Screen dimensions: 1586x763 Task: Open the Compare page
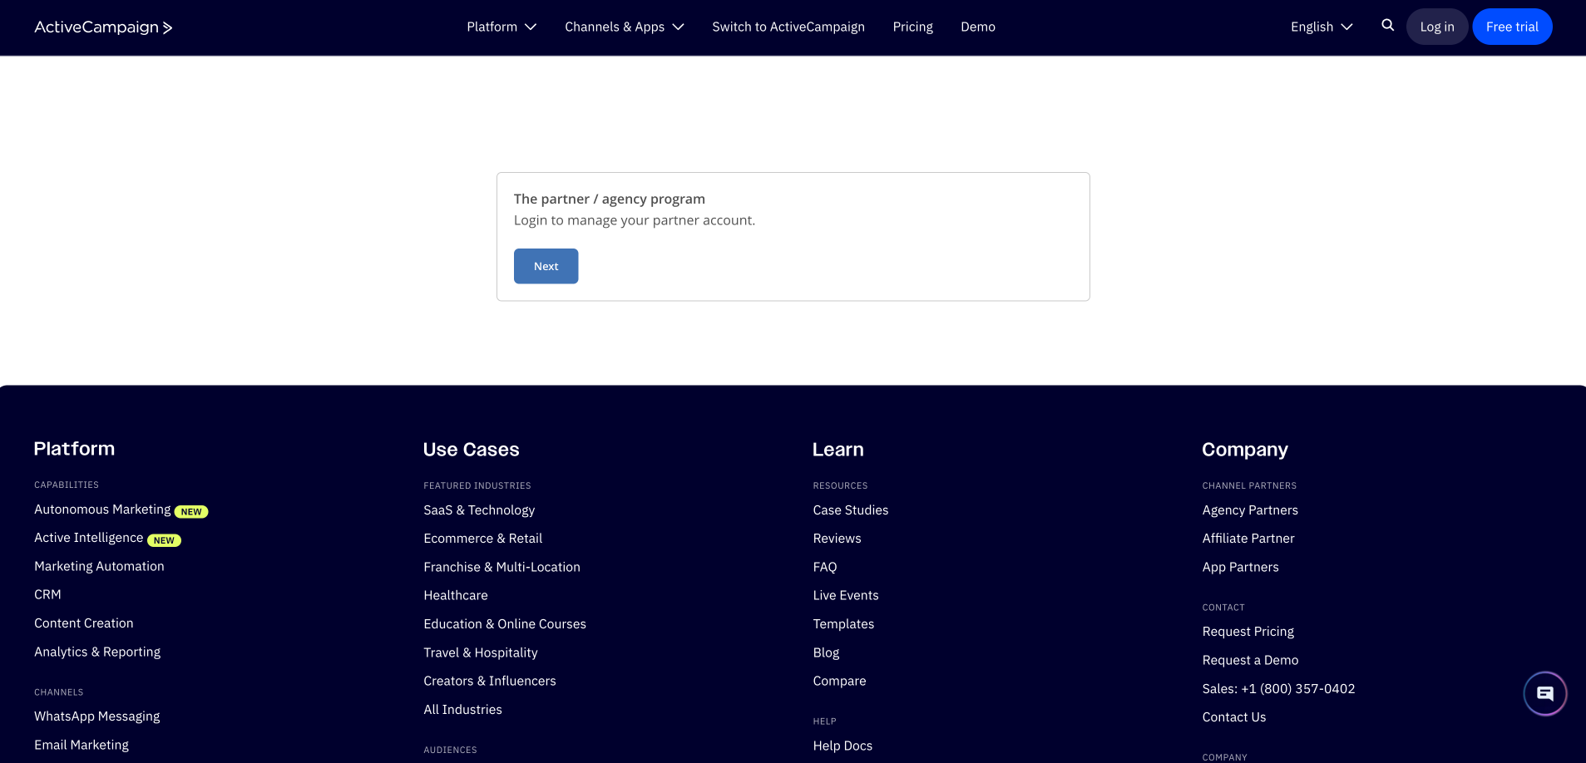point(840,681)
